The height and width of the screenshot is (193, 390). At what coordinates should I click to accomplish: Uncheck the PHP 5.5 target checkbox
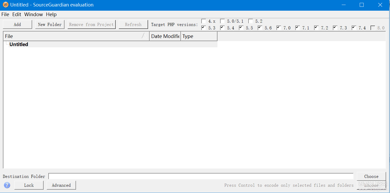[x=241, y=28]
